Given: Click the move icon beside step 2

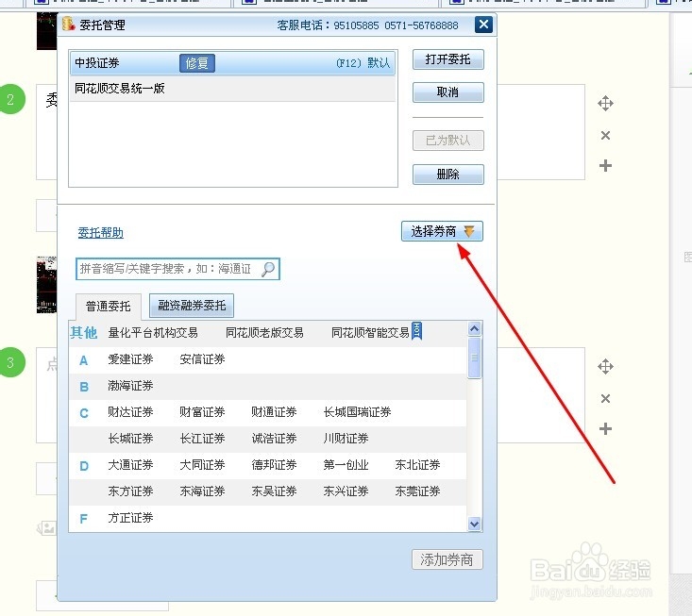Looking at the screenshot, I should 605,104.
